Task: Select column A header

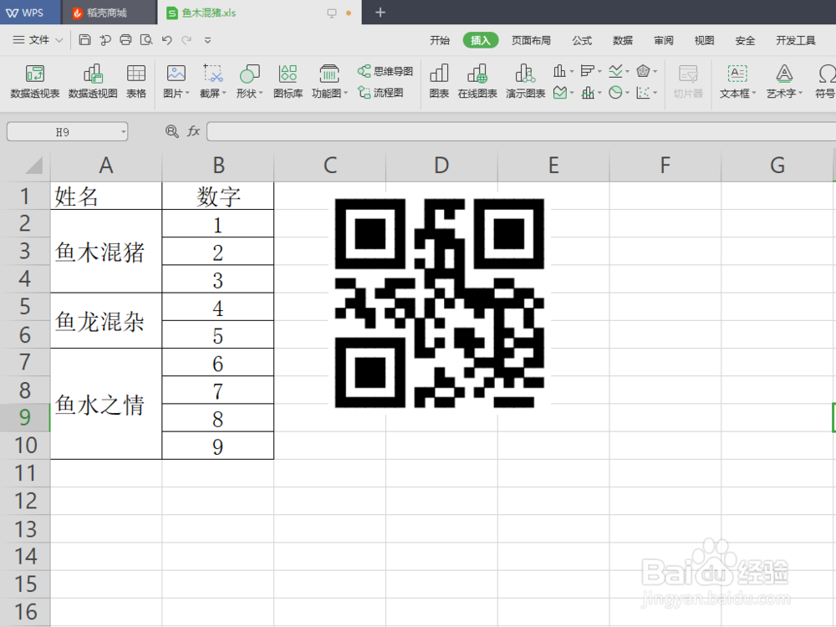Action: point(106,166)
